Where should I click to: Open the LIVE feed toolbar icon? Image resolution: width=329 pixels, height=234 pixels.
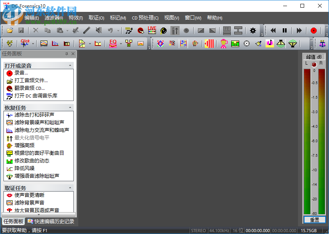click(152, 30)
